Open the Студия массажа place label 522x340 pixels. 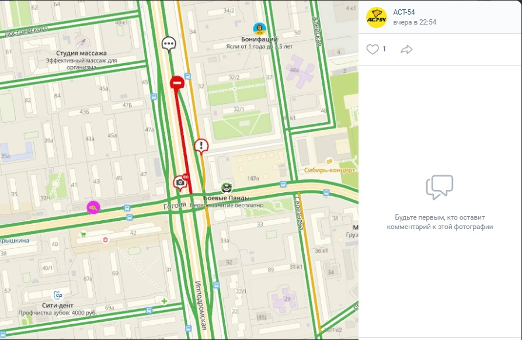pos(81,53)
